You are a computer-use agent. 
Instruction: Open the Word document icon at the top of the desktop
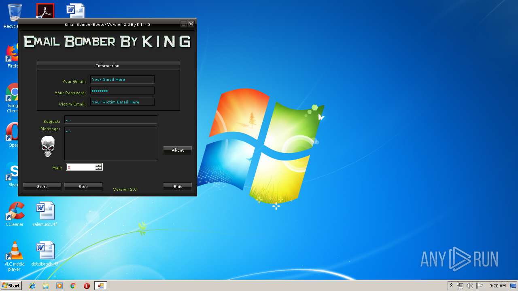point(76,11)
